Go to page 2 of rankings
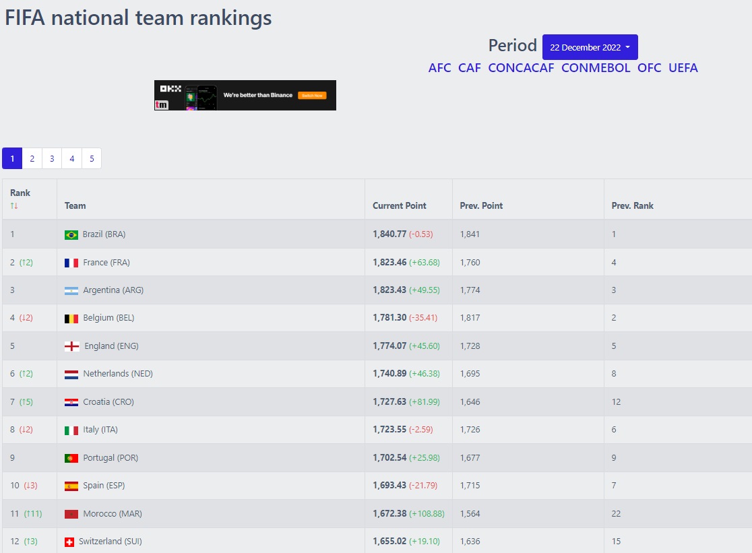This screenshot has height=553, width=752. pos(32,159)
